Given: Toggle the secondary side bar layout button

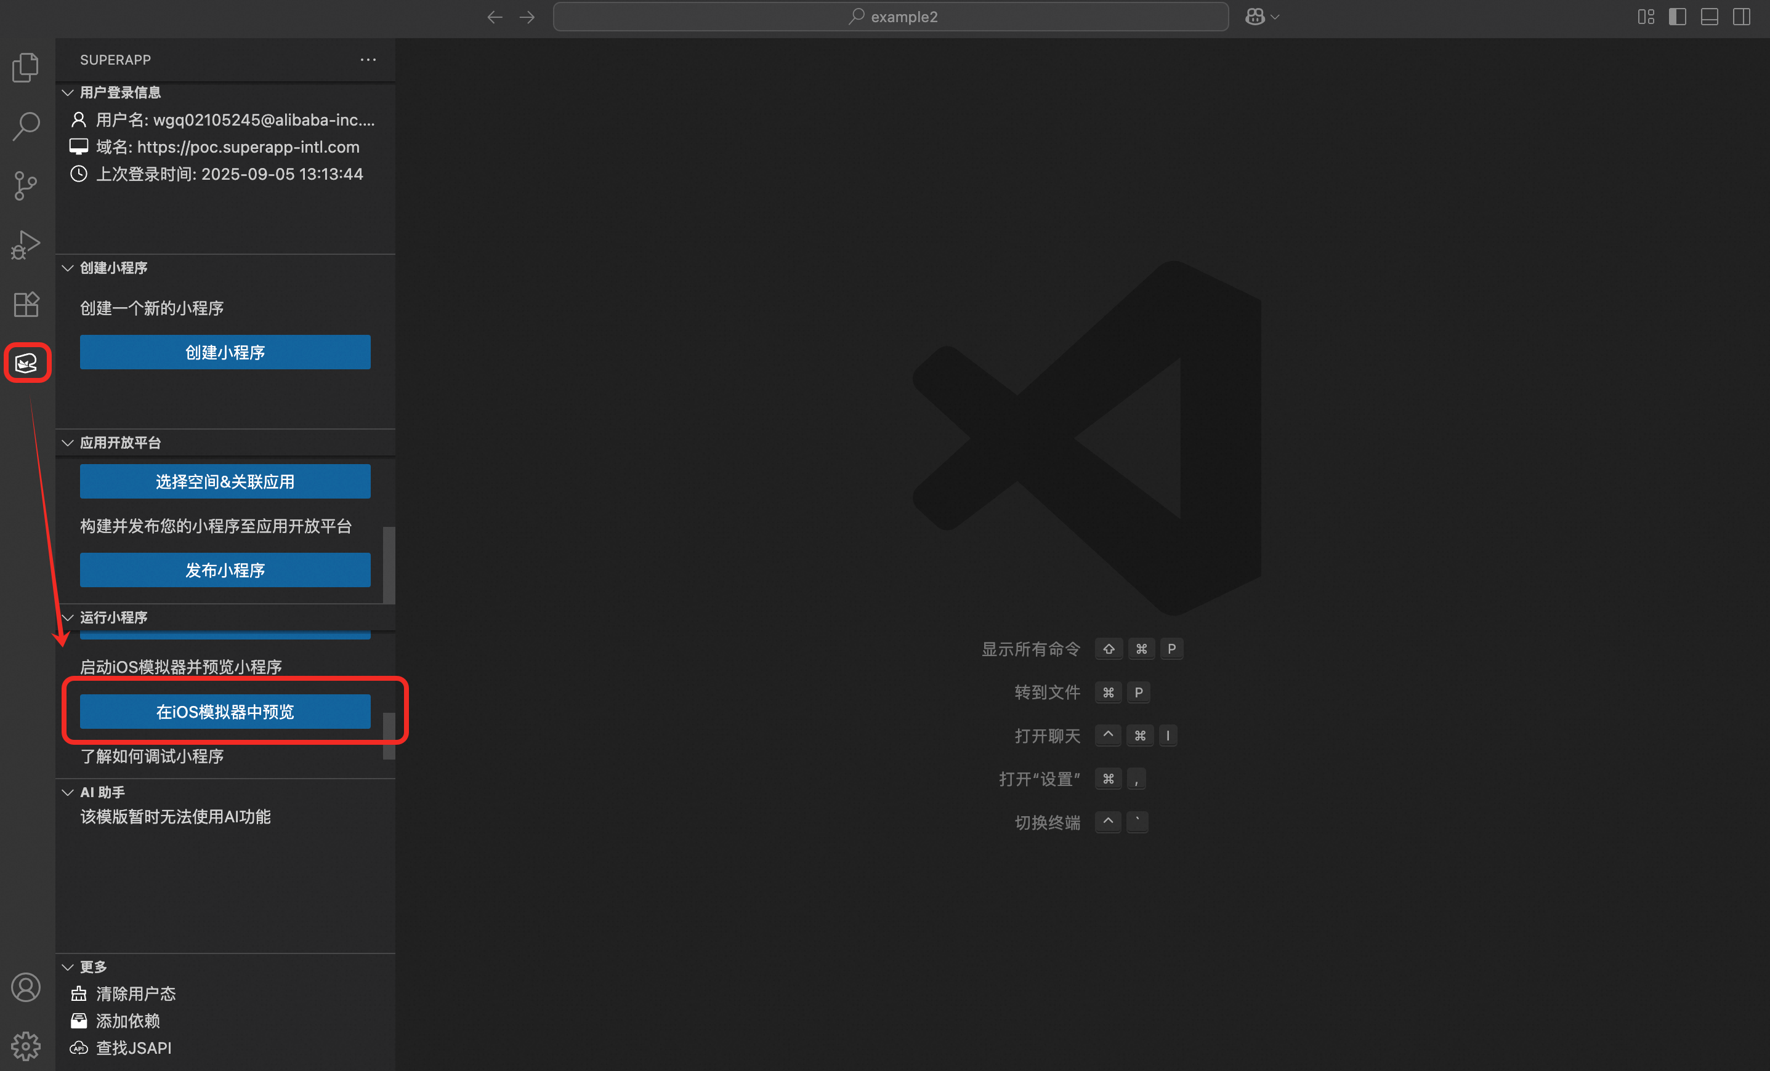Looking at the screenshot, I should pos(1741,17).
